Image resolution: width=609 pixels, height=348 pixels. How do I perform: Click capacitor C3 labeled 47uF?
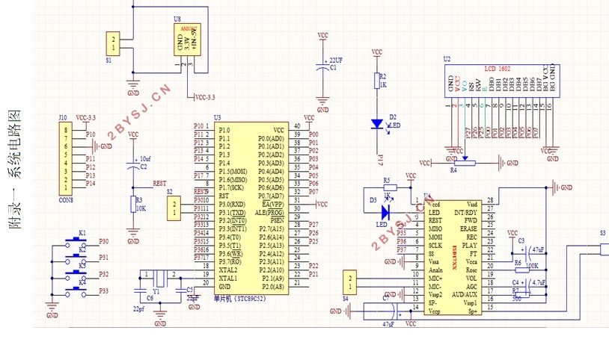pos(527,253)
